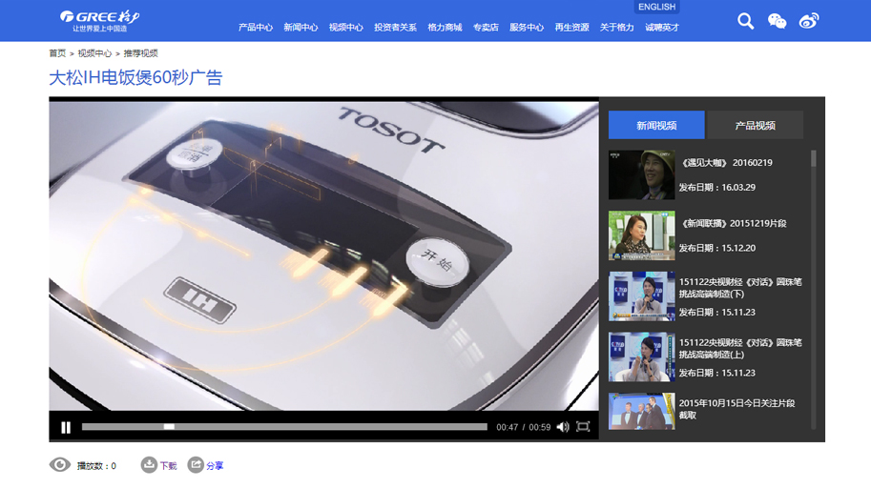Open the search magnifier icon

(x=745, y=21)
